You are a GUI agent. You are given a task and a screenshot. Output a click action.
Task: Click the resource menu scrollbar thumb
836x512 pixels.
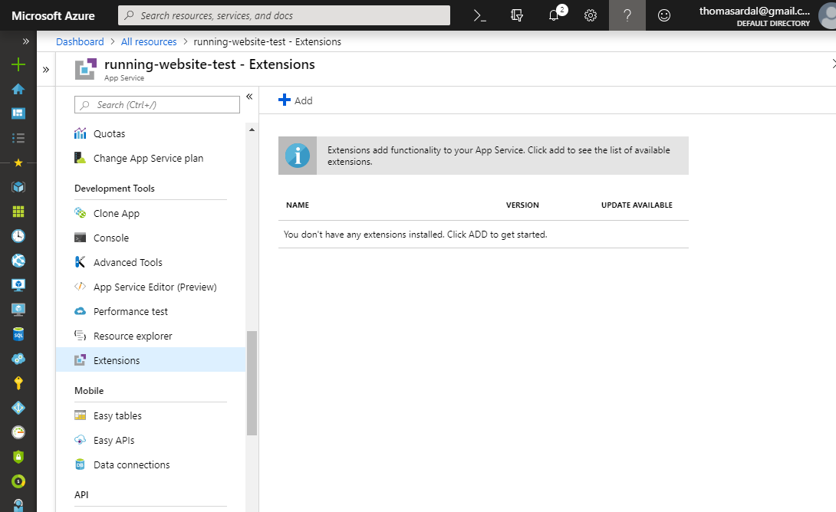pos(252,383)
